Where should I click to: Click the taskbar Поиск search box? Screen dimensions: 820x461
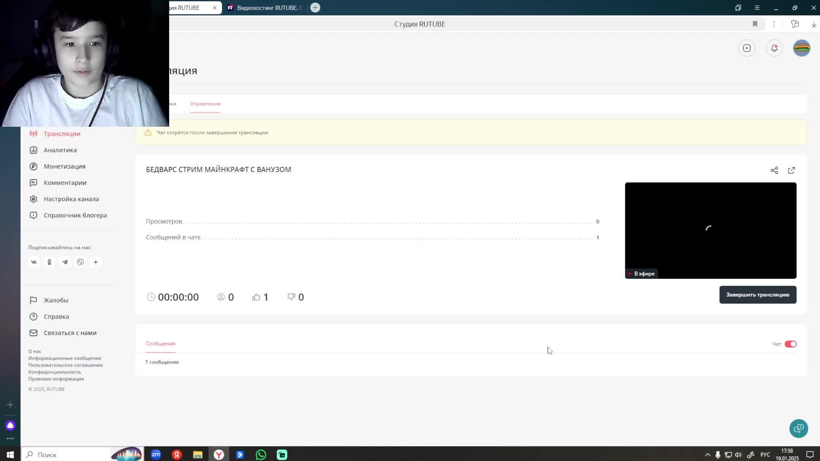click(66, 455)
